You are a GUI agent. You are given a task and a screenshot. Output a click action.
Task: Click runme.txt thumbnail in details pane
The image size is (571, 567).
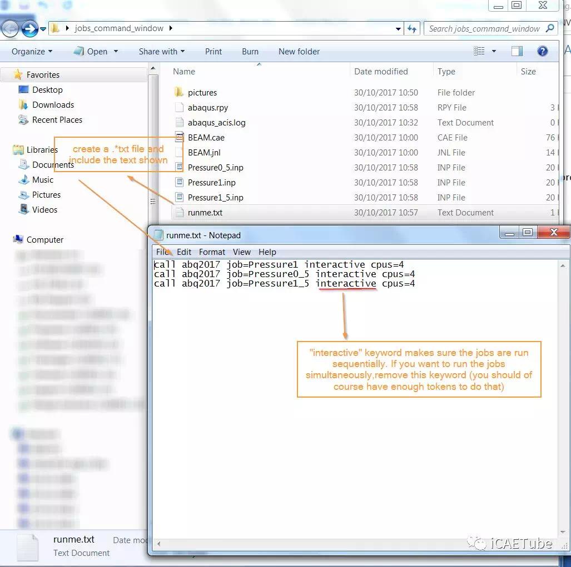[x=27, y=547]
